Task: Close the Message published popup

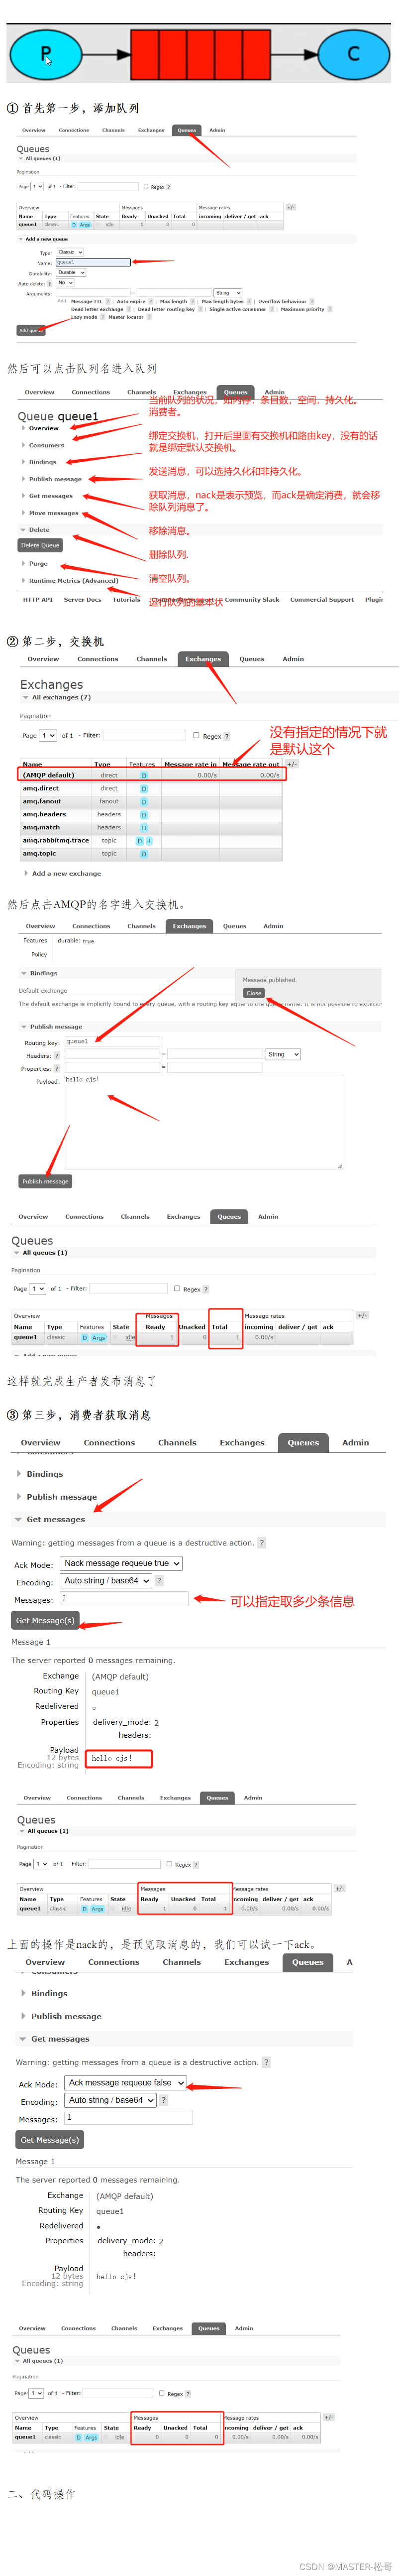Action: pyautogui.click(x=254, y=993)
